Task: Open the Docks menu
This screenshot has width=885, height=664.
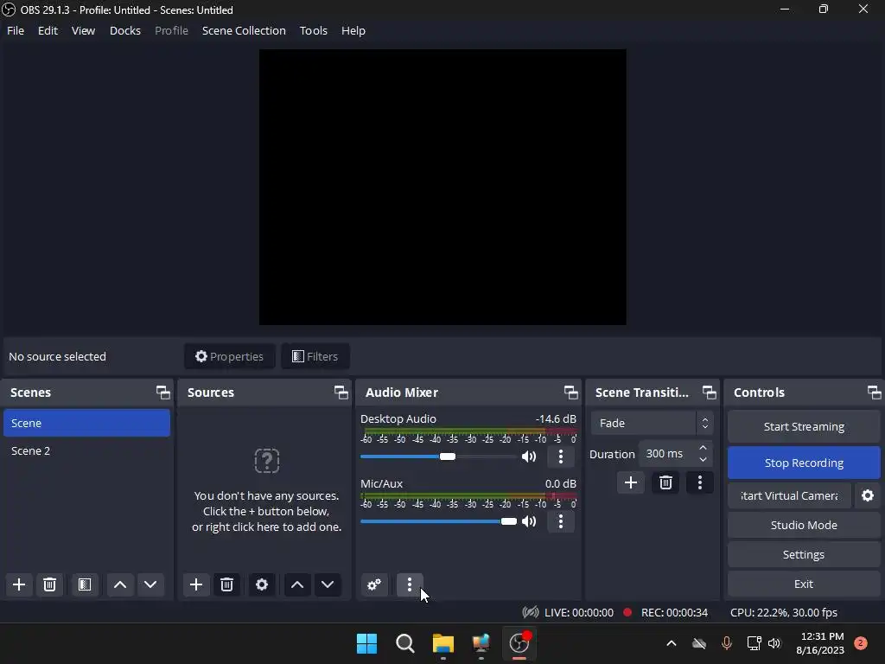Action: click(125, 30)
